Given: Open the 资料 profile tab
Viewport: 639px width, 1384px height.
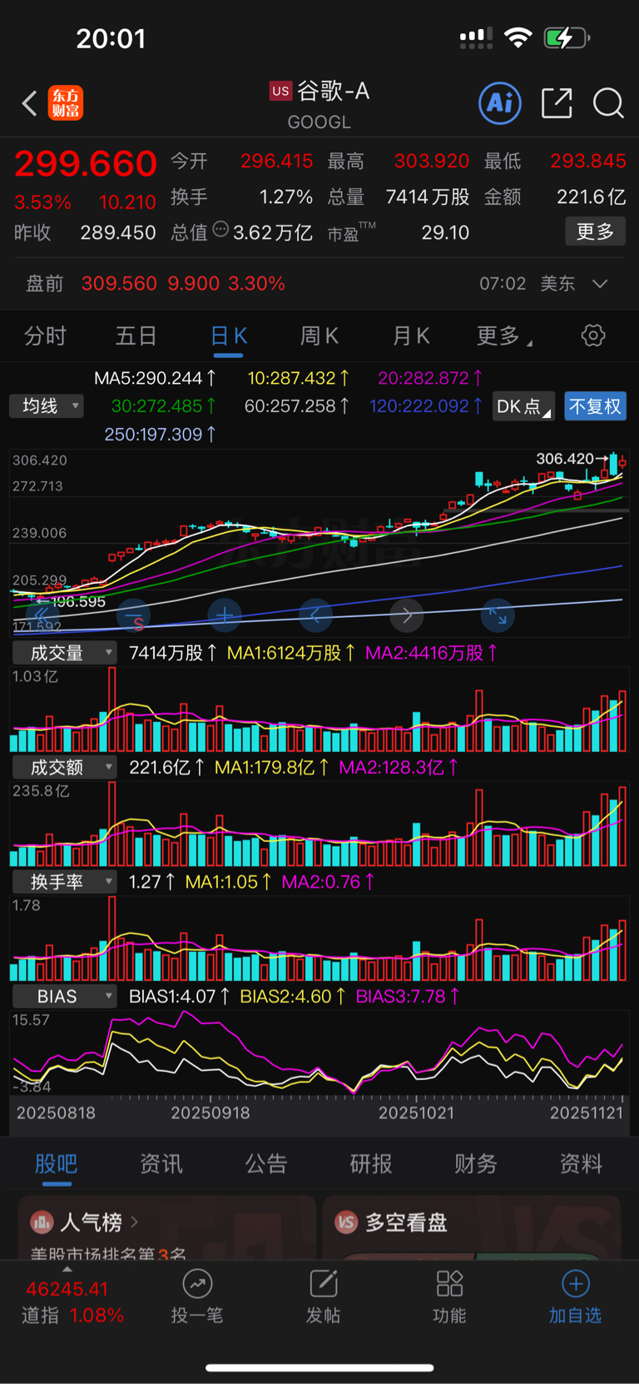Looking at the screenshot, I should (581, 1164).
